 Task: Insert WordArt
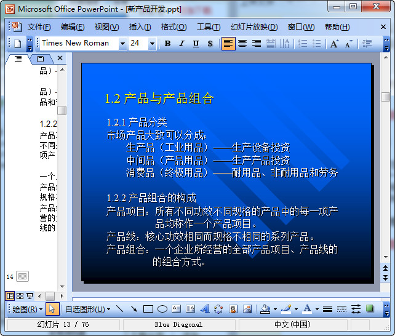coord(205,309)
